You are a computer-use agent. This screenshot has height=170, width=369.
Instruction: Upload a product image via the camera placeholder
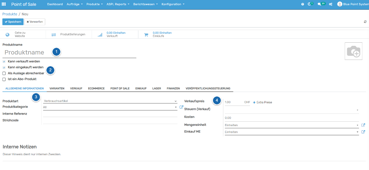coord(354,51)
